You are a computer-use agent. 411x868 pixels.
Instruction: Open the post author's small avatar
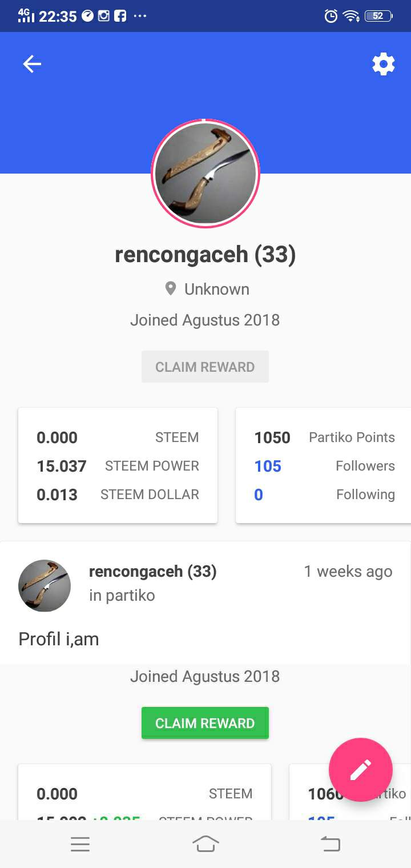tap(45, 585)
